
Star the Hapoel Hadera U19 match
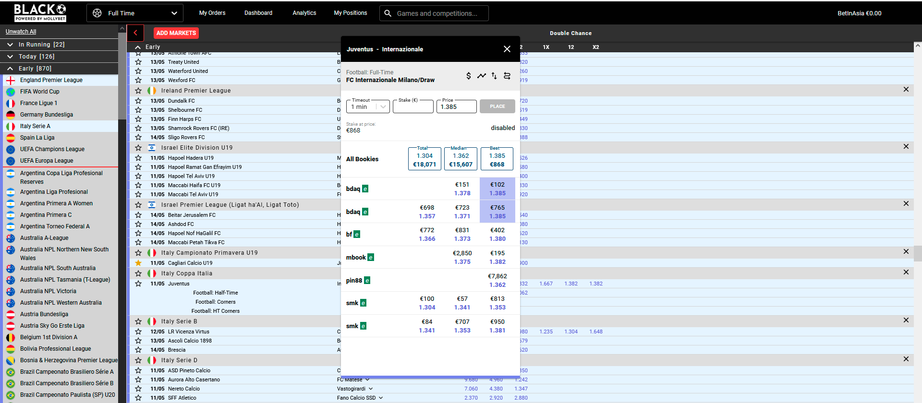138,158
